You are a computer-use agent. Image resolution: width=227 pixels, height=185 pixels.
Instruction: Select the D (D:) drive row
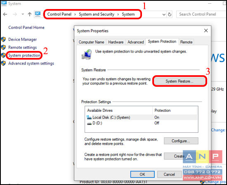click(142, 123)
